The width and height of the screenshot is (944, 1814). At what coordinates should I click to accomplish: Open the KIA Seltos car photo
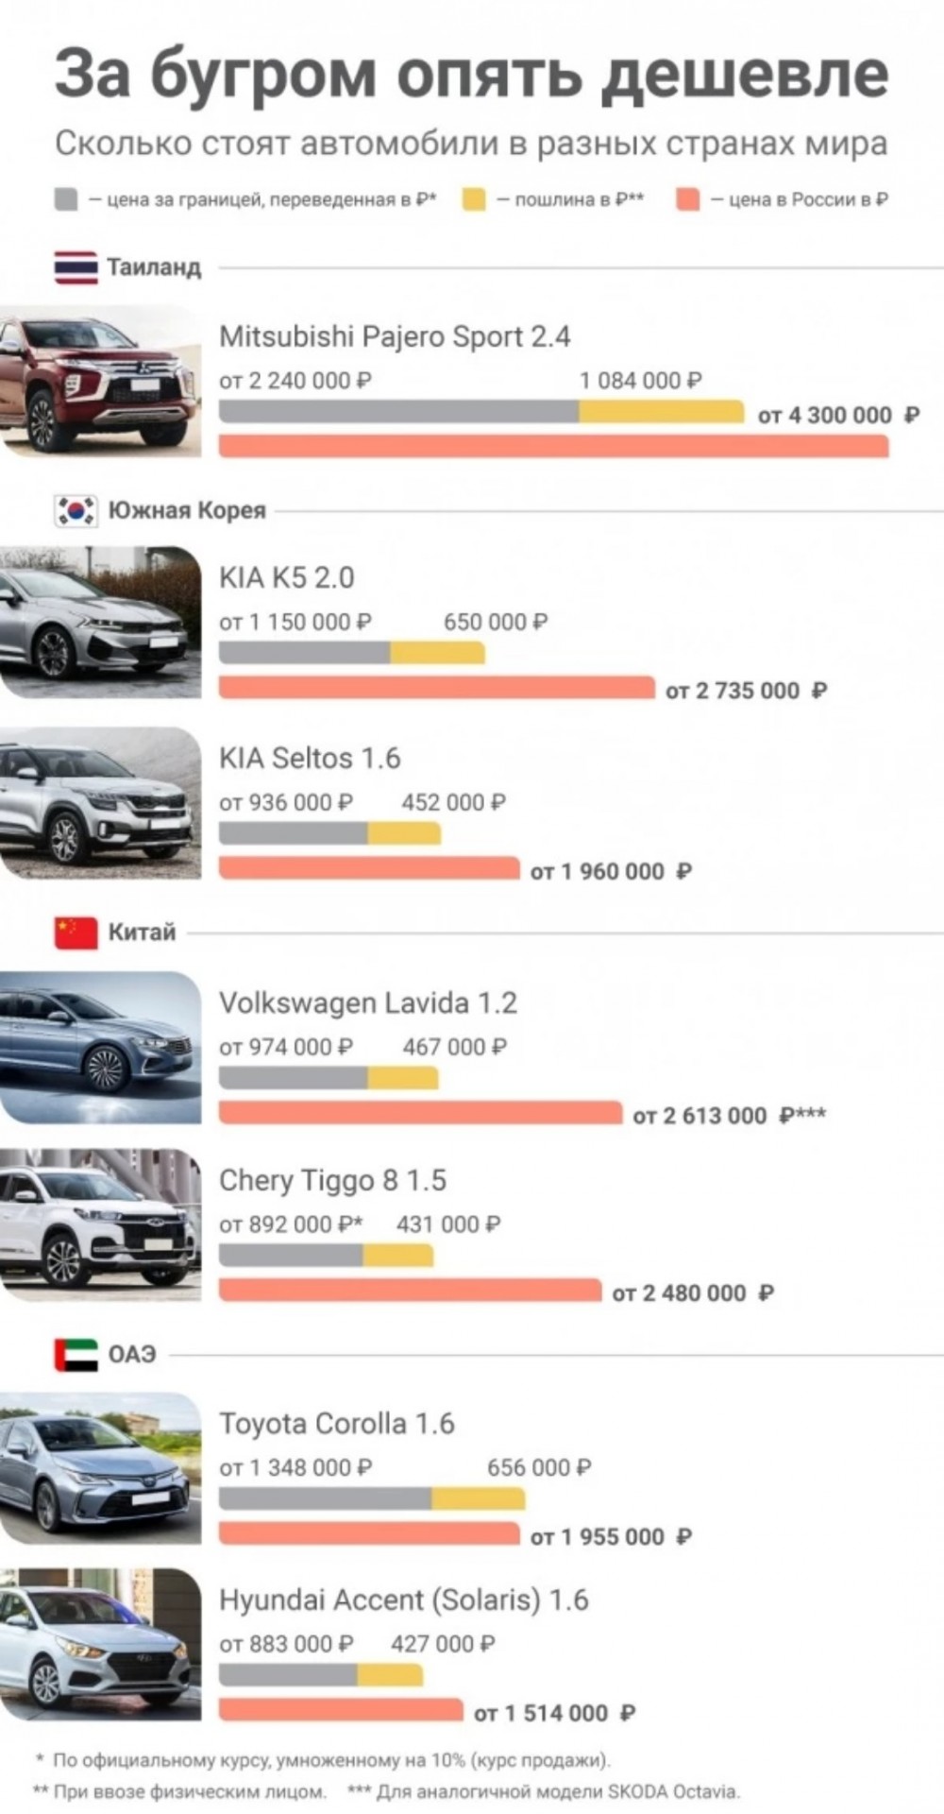(x=100, y=803)
